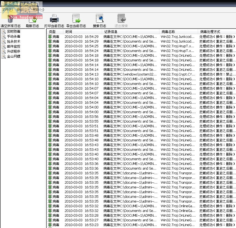Image resolution: width=236 pixels, height=228 pixels.
Task: Click the document icon beside 实时防毒
Action: [x=4, y=32]
